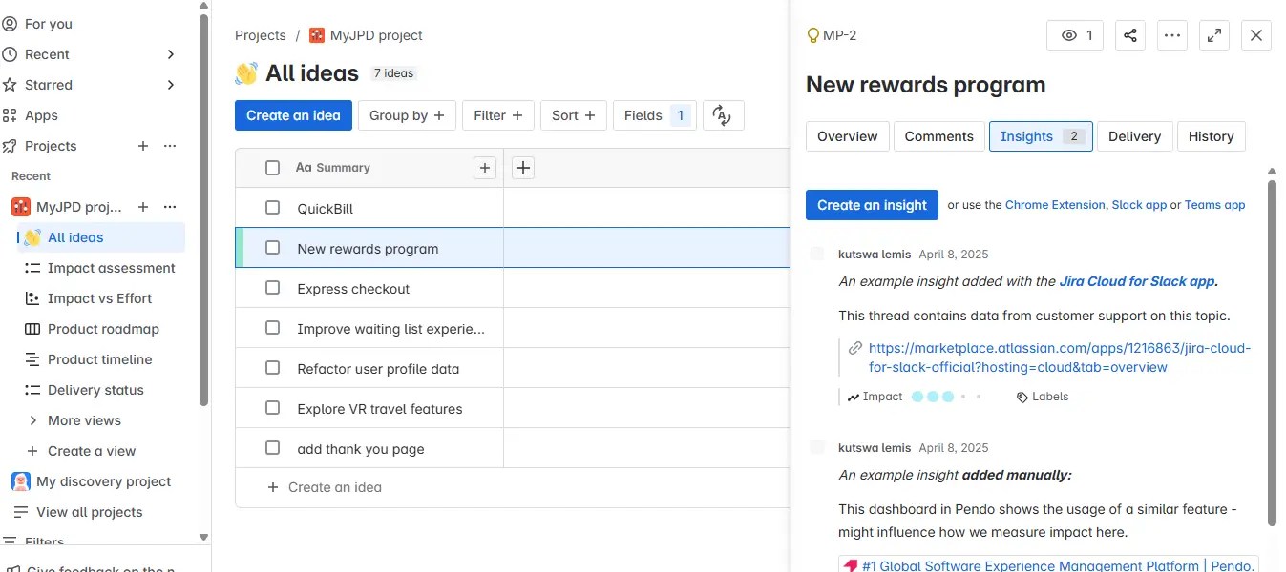The height and width of the screenshot is (572, 1286).
Task: Expand the Recent menu chevron
Action: [171, 54]
